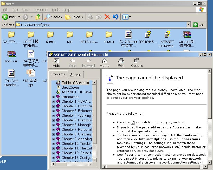
Task: Select the doc folder
Action: click(x=70, y=37)
